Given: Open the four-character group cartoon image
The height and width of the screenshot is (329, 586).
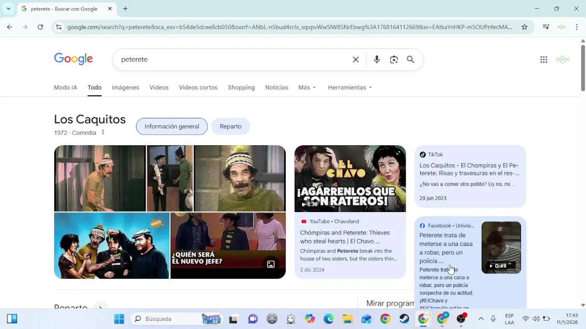Looking at the screenshot, I should coord(112,246).
